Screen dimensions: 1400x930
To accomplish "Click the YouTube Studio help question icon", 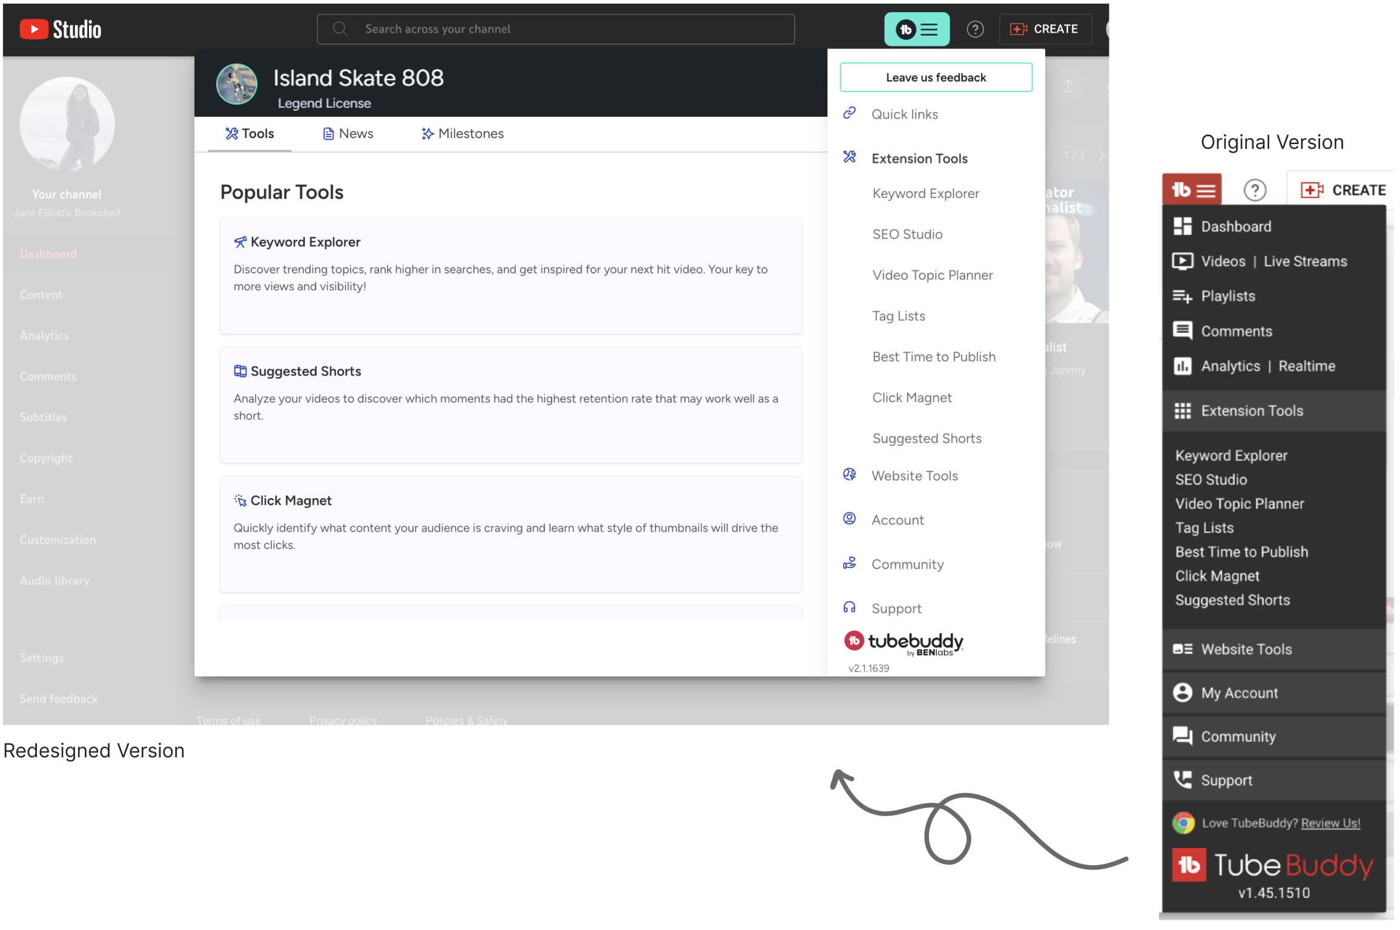I will pos(975,29).
